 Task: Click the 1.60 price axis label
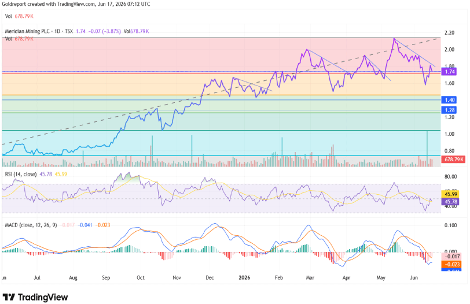[449, 83]
